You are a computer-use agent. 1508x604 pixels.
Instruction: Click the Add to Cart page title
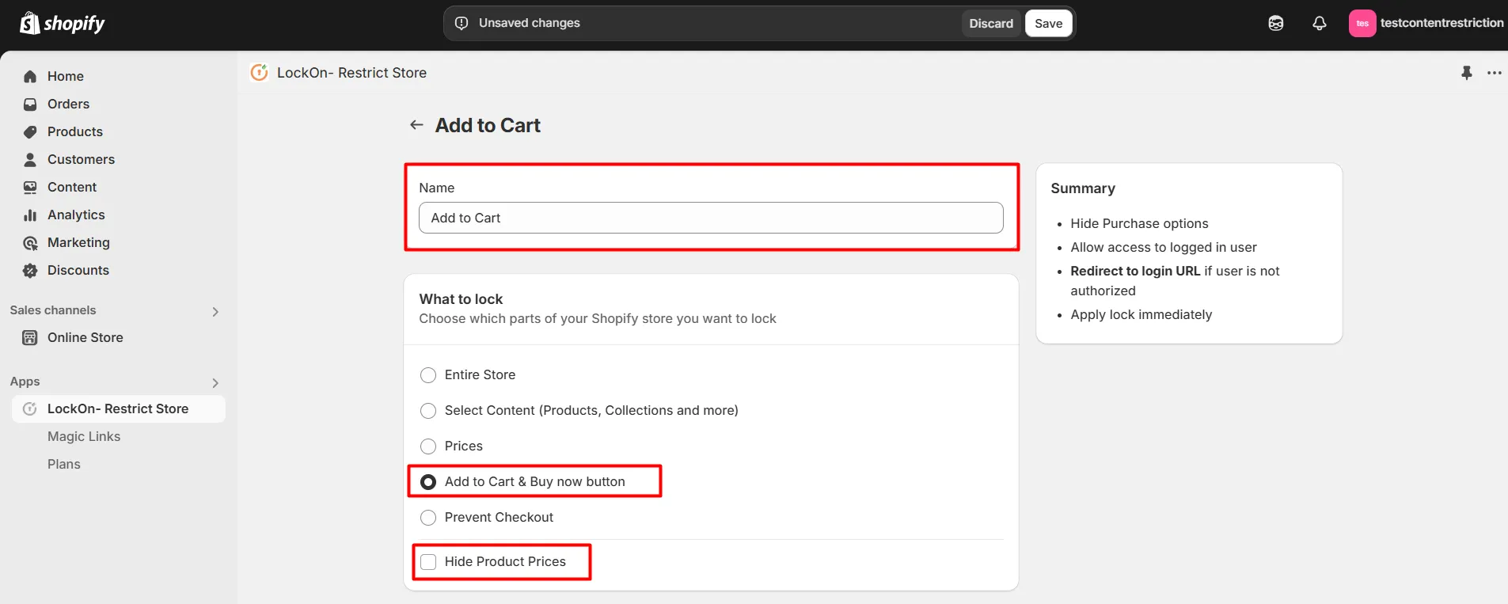[x=488, y=125]
